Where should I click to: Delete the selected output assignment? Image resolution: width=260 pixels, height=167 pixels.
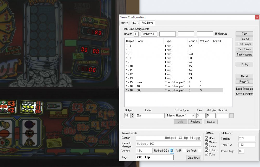tap(211, 122)
